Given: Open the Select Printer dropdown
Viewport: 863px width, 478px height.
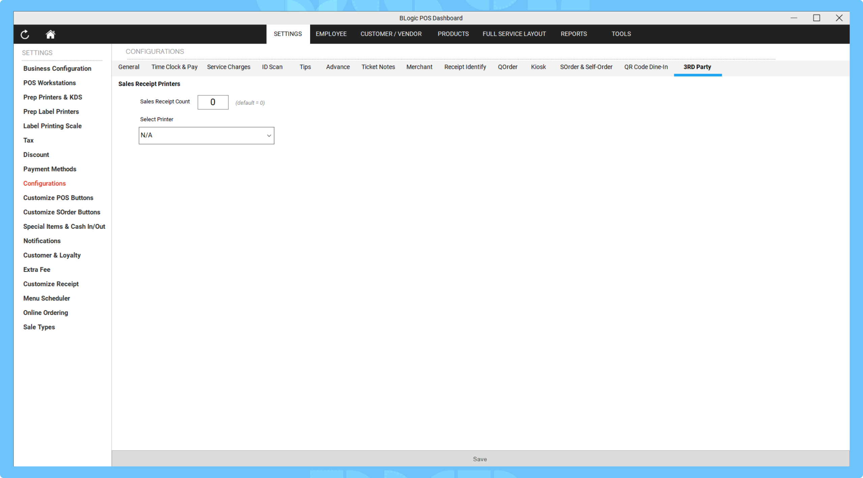Looking at the screenshot, I should [x=206, y=135].
